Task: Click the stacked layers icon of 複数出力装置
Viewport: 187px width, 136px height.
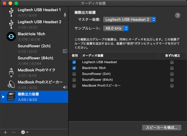Action: point(11,97)
